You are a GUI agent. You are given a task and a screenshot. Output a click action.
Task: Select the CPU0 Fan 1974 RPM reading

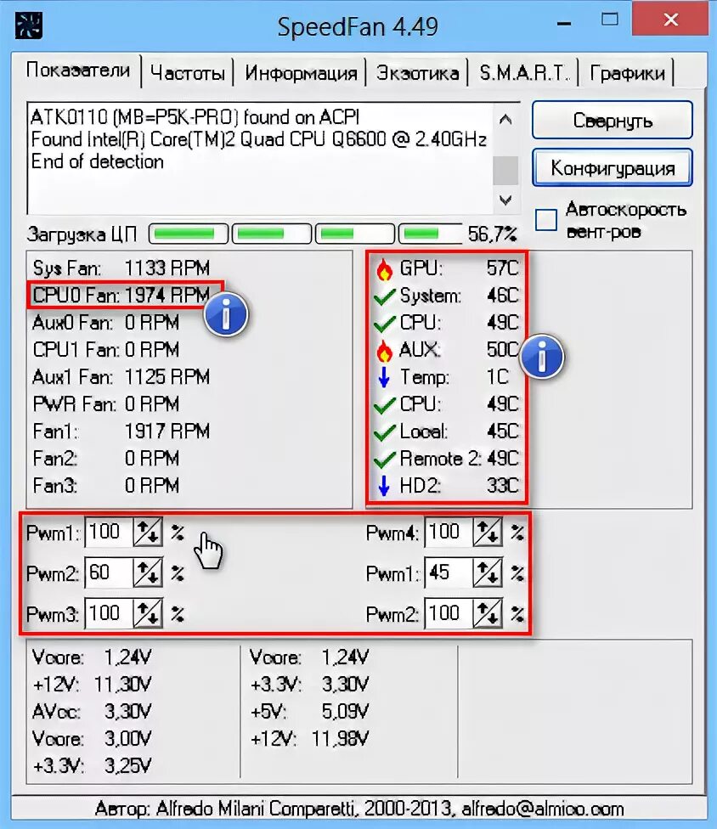121,296
